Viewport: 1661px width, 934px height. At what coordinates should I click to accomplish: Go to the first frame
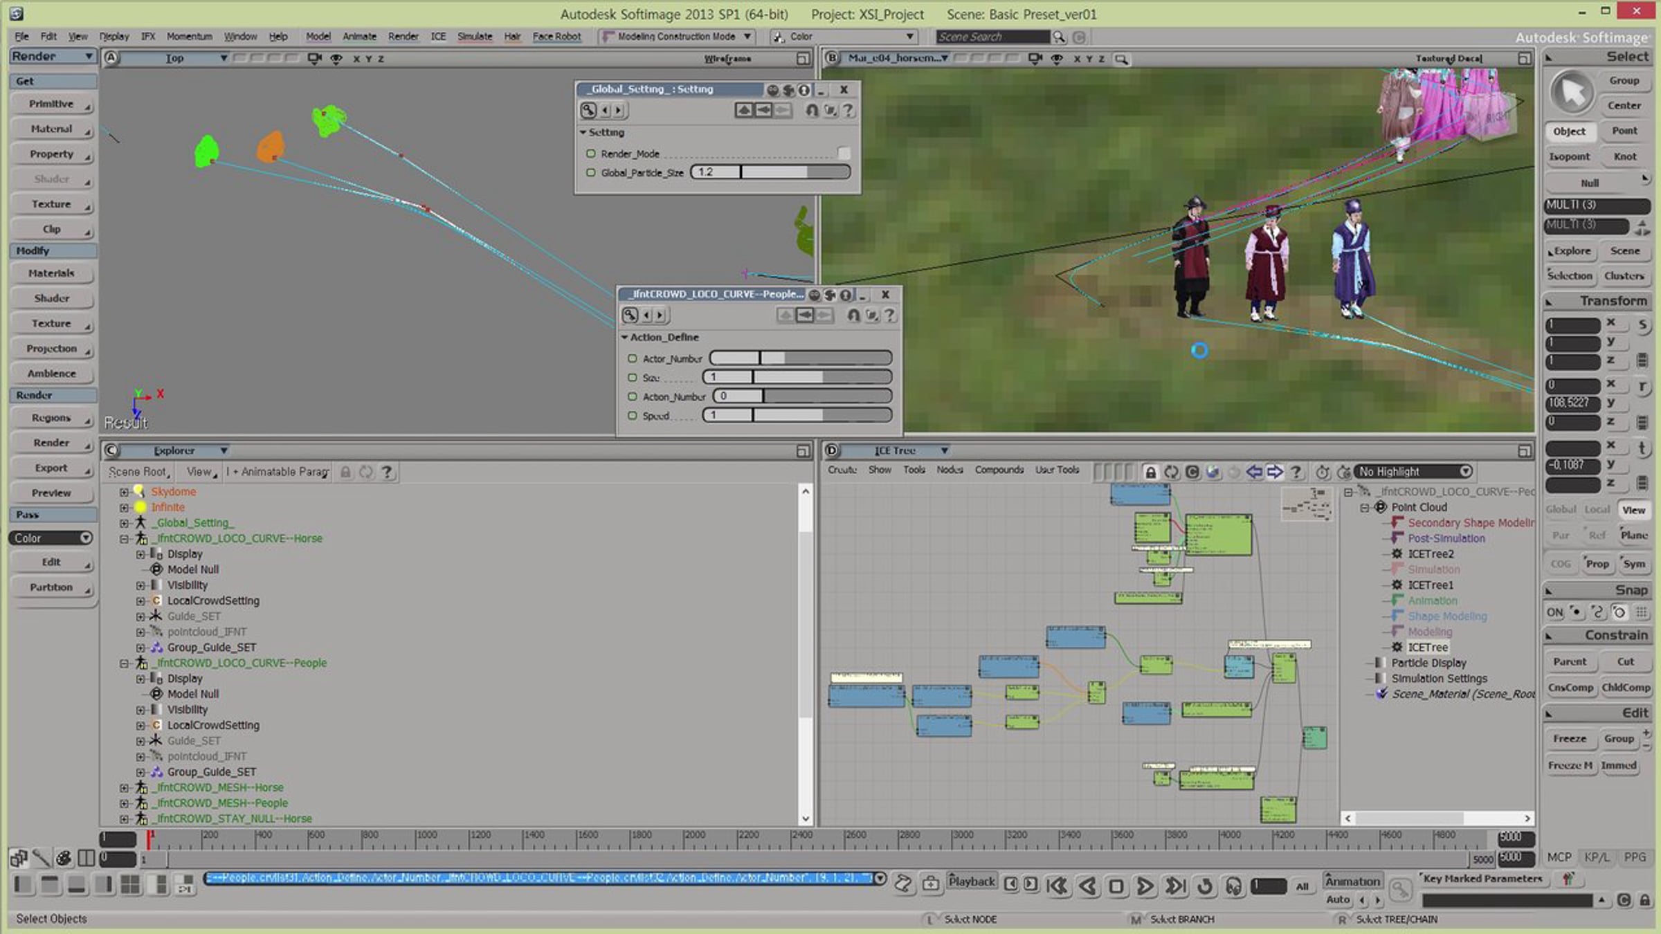1058,886
